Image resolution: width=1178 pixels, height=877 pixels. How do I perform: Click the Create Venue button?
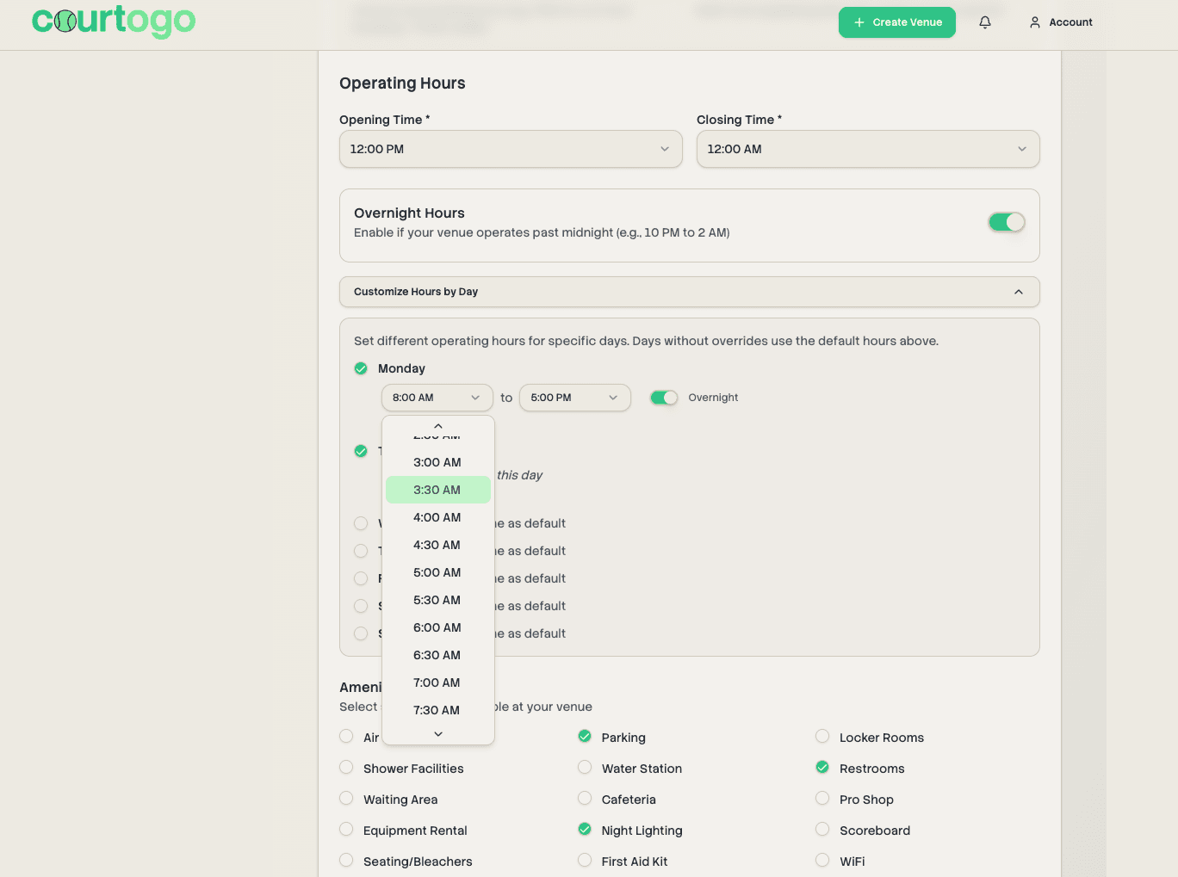[896, 22]
